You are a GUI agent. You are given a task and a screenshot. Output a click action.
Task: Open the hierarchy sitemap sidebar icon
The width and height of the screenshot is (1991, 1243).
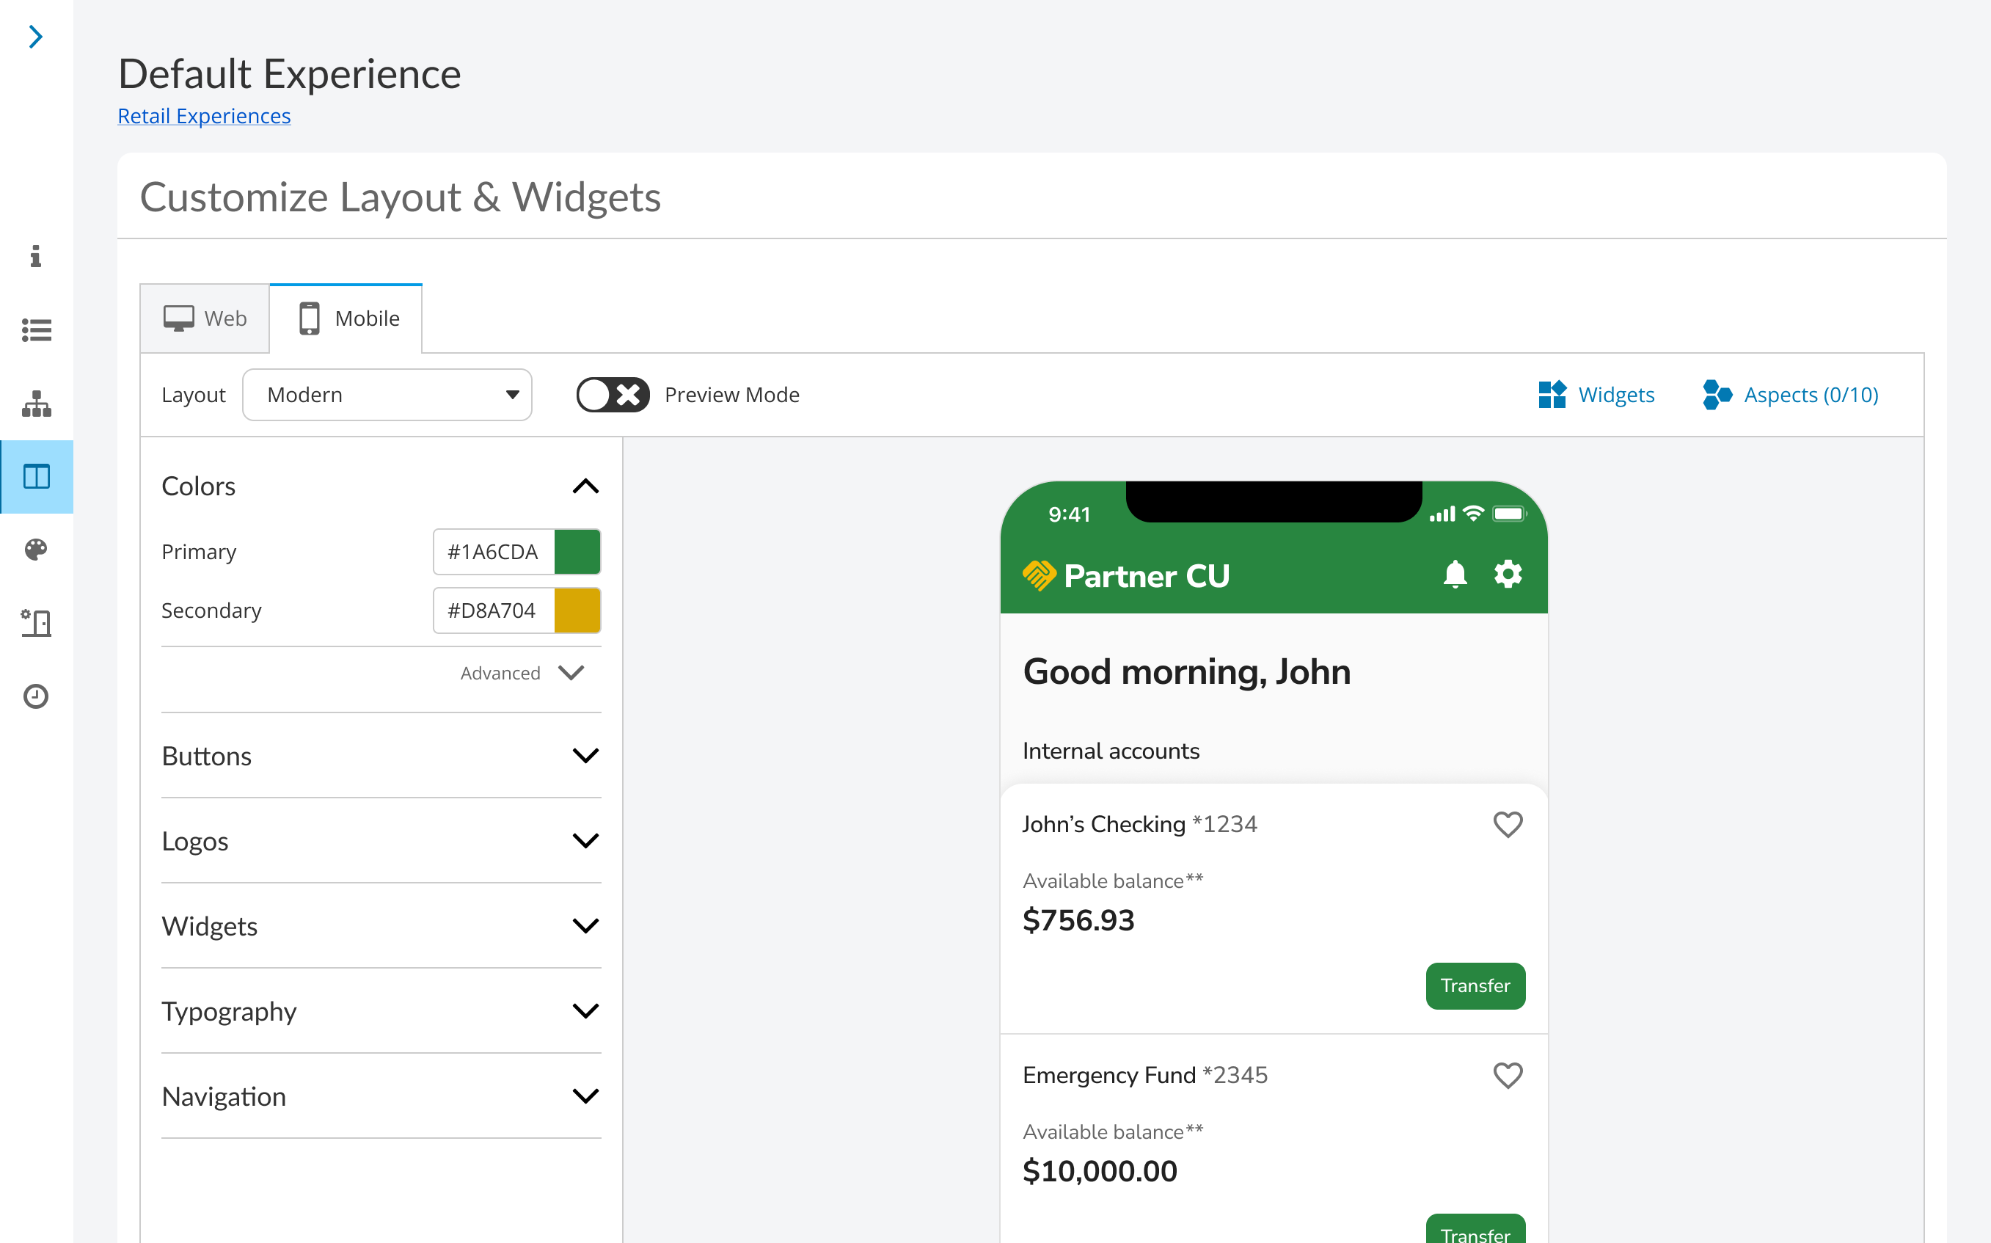click(x=36, y=404)
